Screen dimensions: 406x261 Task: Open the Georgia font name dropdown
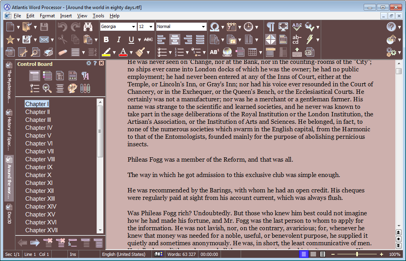pyautogui.click(x=133, y=27)
